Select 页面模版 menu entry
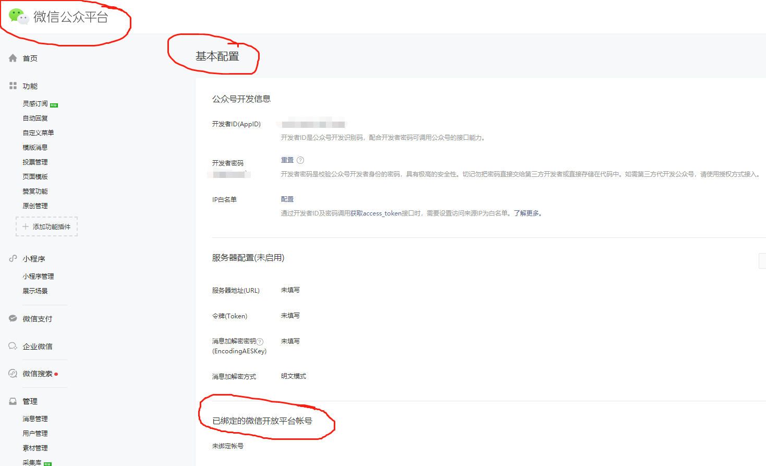This screenshot has width=766, height=466. (x=35, y=177)
